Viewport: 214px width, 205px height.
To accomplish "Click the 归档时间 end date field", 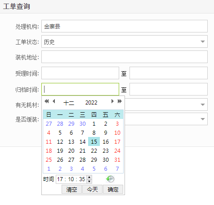I will (x=169, y=89).
